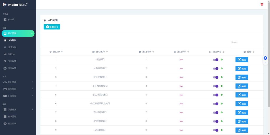Click the 系统设置 list icon

(5, 110)
